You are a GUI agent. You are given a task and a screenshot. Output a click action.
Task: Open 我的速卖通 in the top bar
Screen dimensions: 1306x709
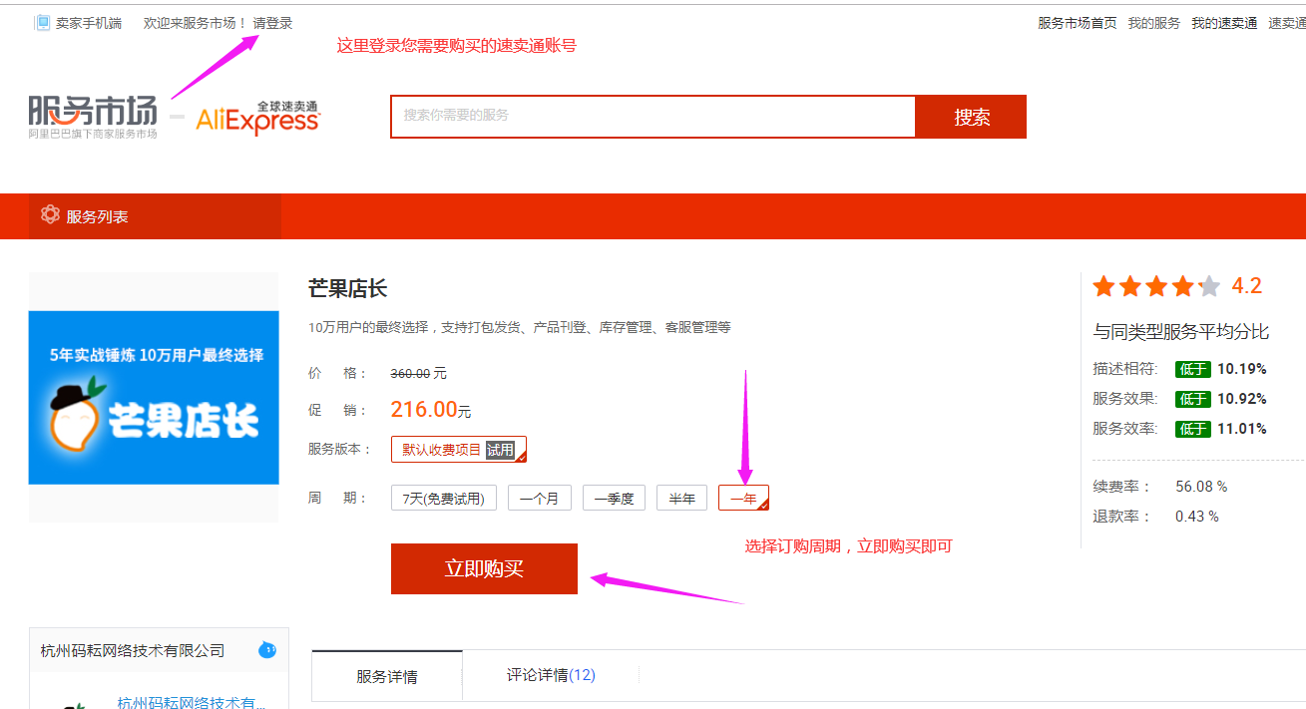pos(1224,23)
